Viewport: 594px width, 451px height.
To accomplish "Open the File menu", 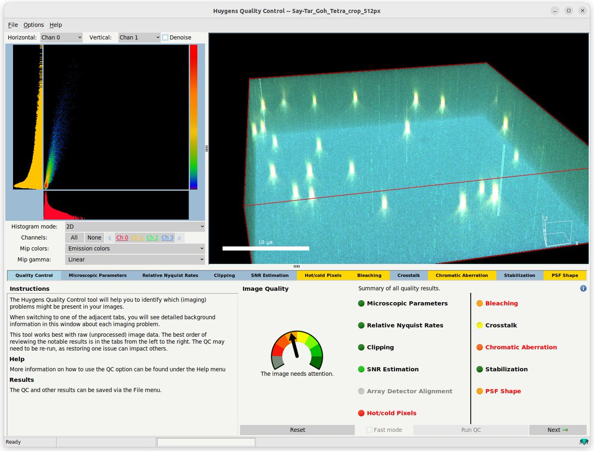I will click(x=13, y=25).
